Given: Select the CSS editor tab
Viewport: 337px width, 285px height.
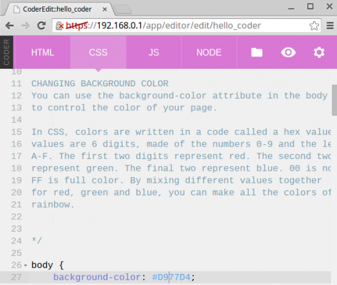Looking at the screenshot, I should click(98, 53).
